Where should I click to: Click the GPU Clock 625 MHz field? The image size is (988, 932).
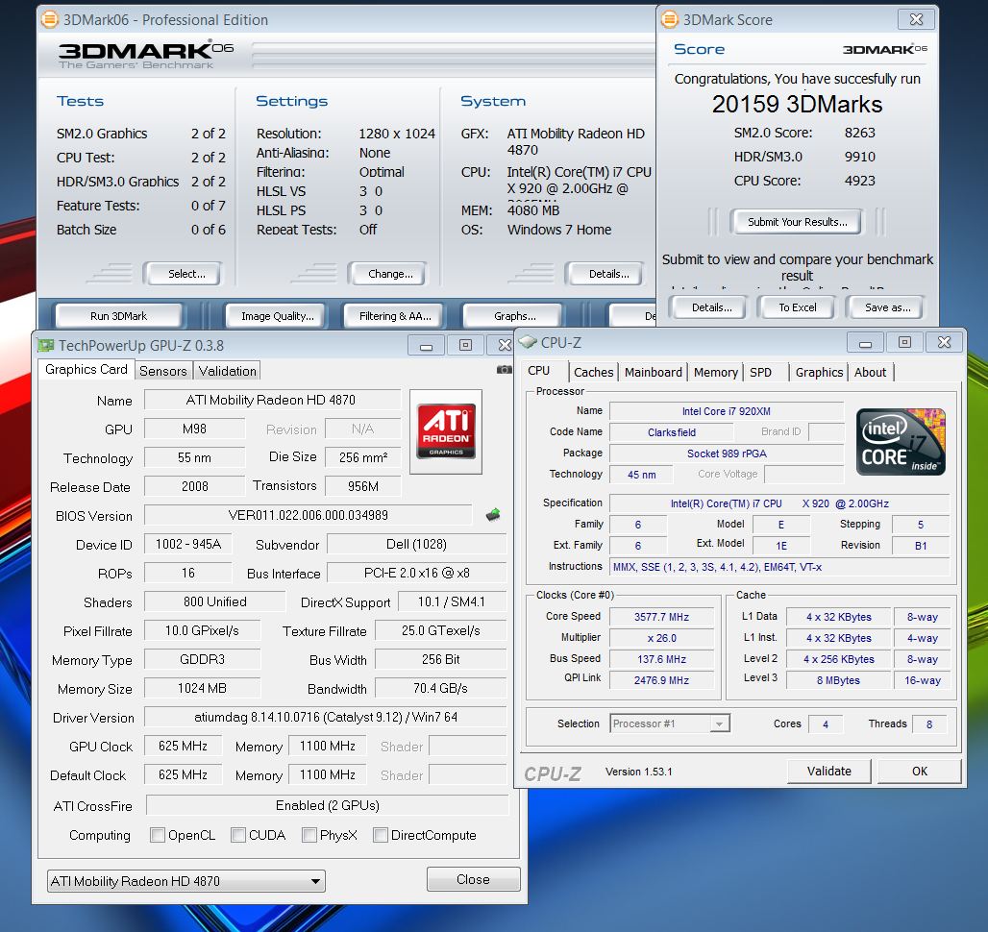click(x=183, y=746)
